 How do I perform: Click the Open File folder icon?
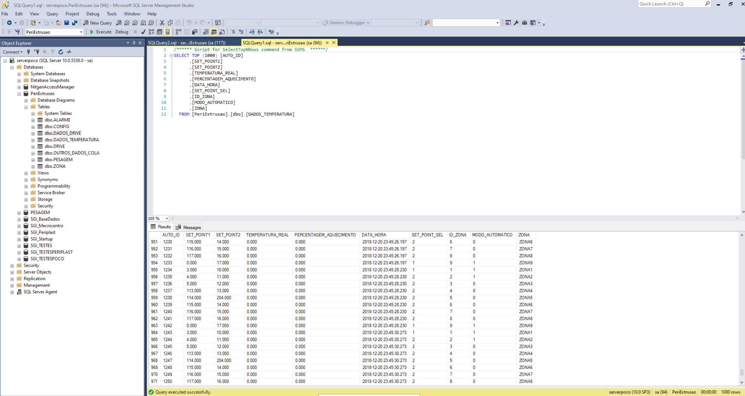tap(58, 23)
